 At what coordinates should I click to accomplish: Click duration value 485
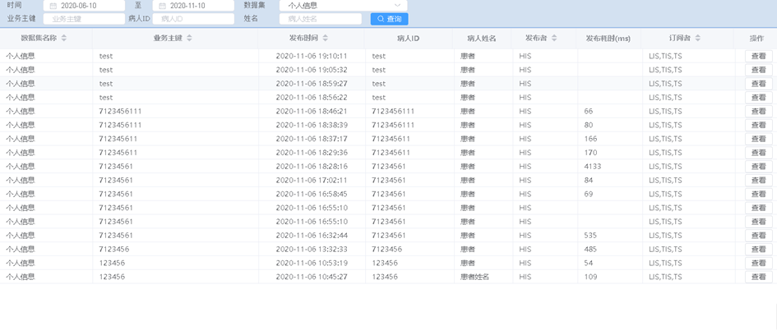pyautogui.click(x=590, y=250)
